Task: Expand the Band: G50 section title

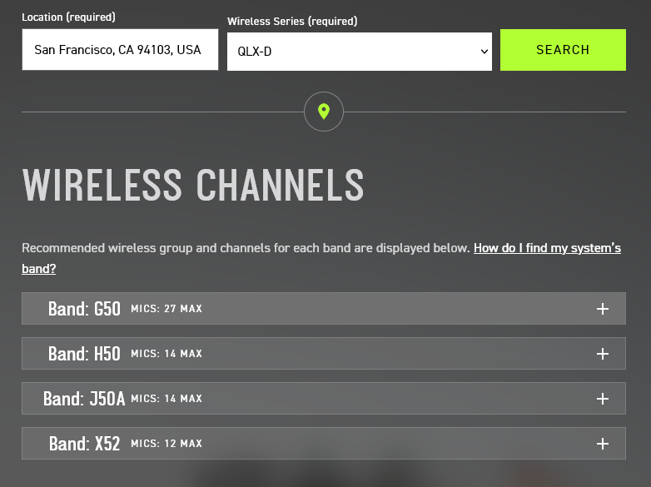Action: click(x=84, y=309)
